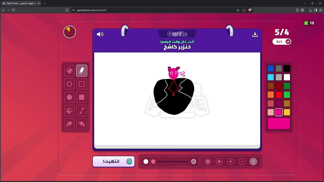Set the largest brush thickness
324x182 pixels.
tap(208, 162)
